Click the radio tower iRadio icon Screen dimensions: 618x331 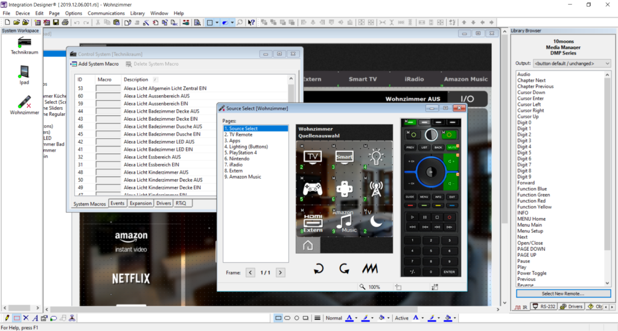[x=376, y=189]
